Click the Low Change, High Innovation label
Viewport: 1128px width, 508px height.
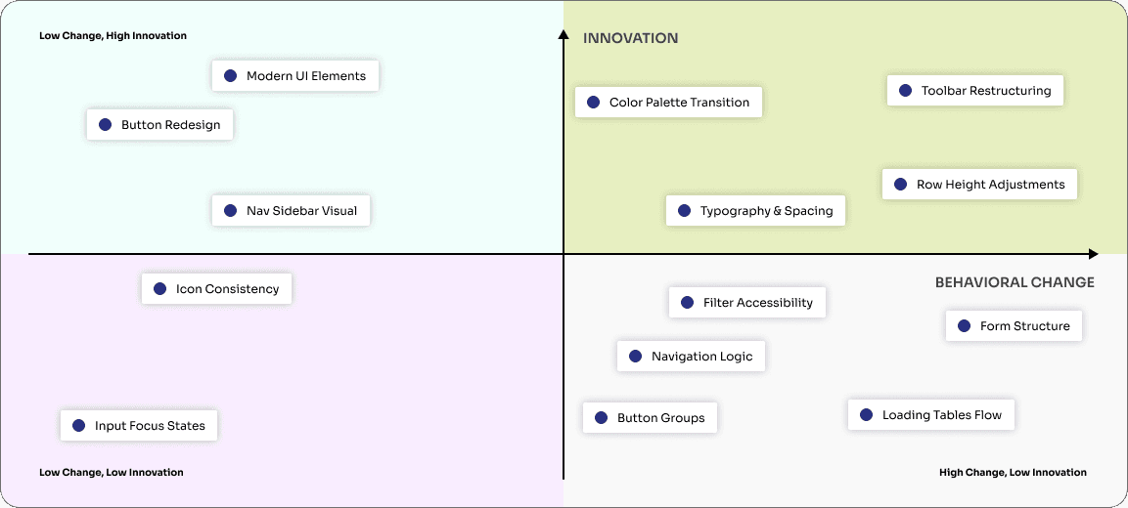(113, 36)
